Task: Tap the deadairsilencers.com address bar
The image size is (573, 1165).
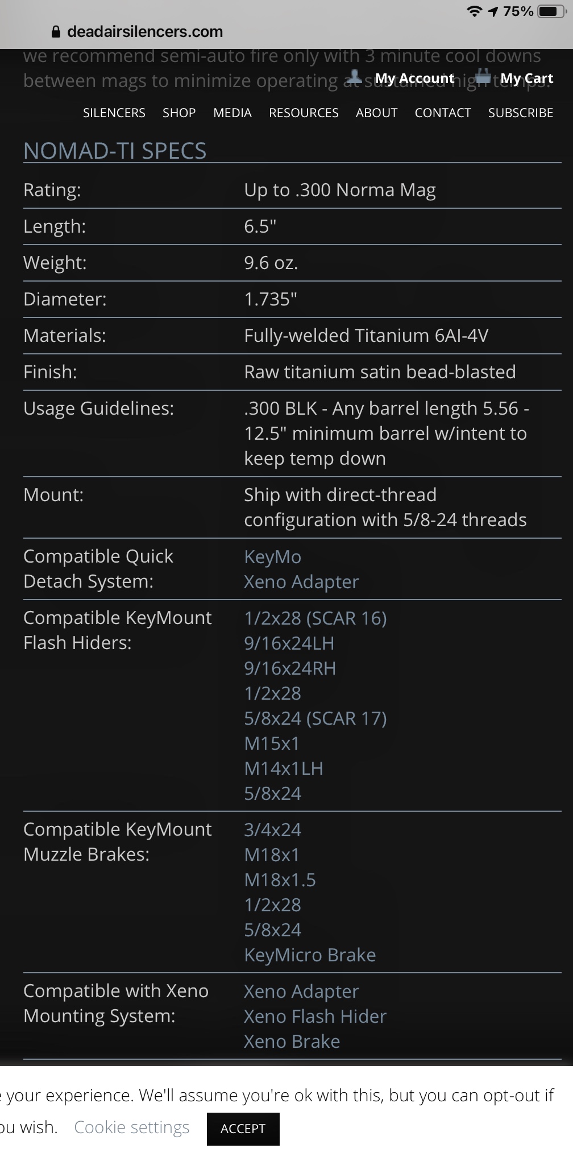Action: click(x=145, y=32)
